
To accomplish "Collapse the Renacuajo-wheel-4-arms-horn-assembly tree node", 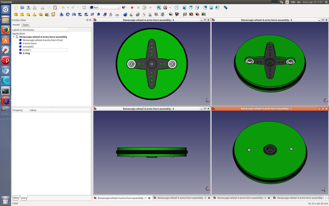I will click(14, 37).
